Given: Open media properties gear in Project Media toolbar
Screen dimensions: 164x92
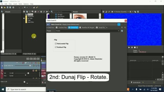Looking at the screenshot, I should (41, 12).
